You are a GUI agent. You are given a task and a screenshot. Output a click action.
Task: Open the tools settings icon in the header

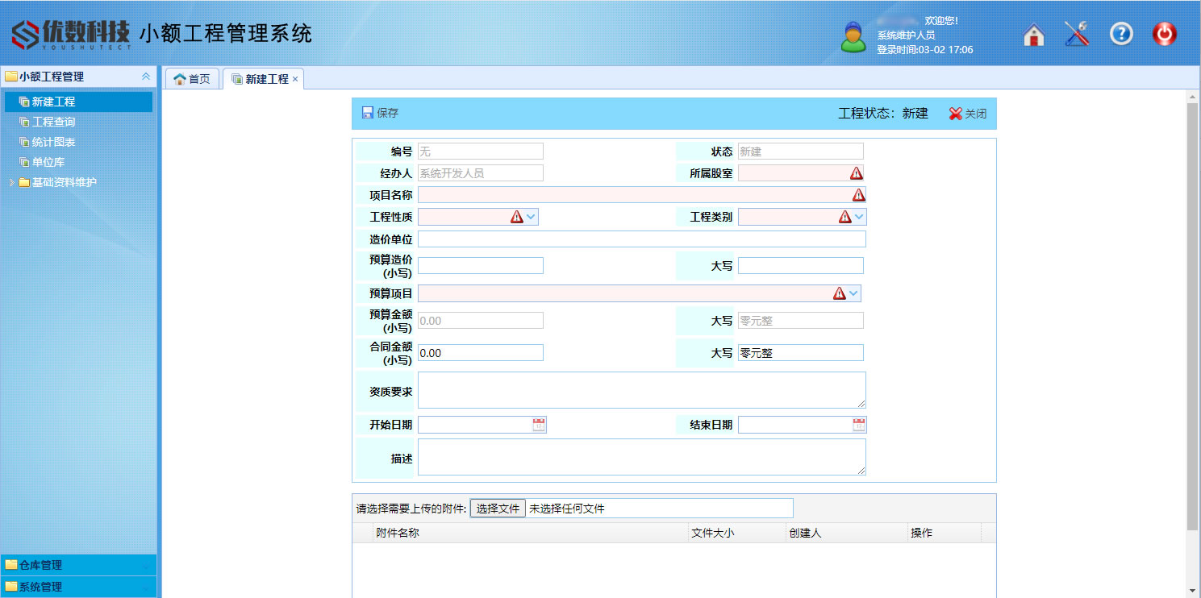tap(1077, 34)
